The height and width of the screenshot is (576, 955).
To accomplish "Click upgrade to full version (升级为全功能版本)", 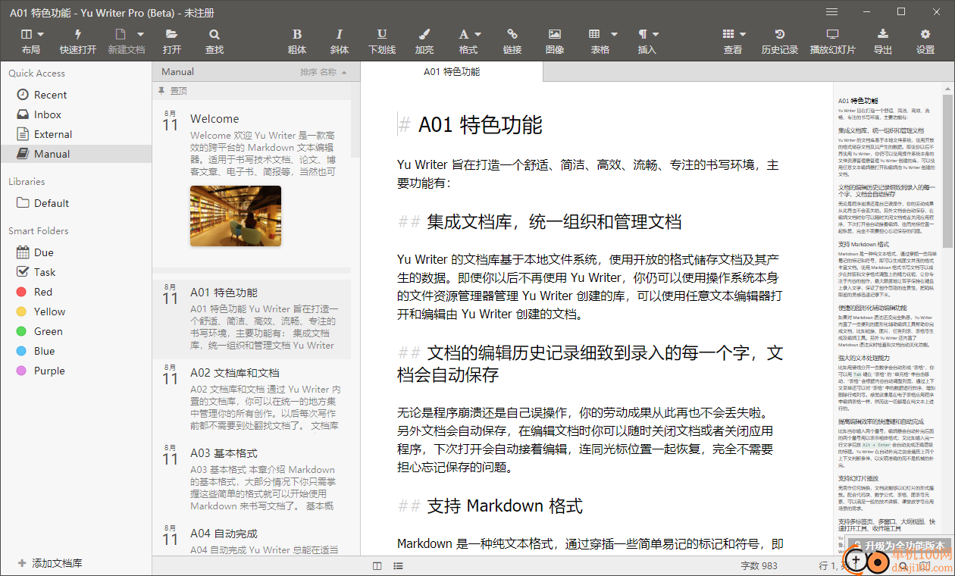I will (899, 546).
